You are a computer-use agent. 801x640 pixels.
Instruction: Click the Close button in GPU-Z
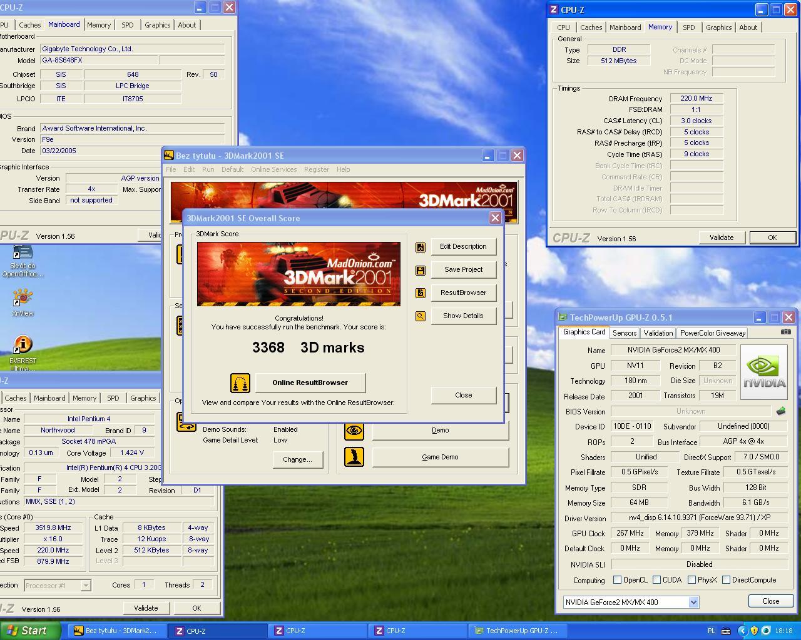771,601
